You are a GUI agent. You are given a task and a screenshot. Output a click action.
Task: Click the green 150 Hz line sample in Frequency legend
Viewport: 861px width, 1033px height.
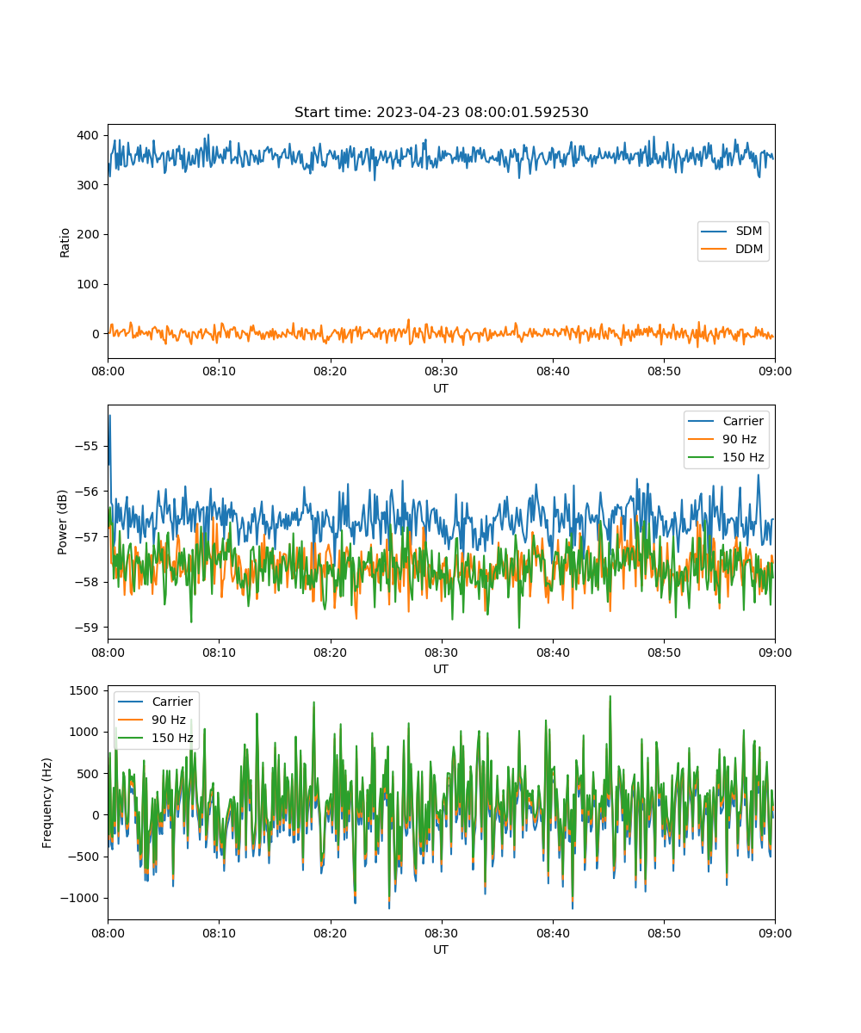tap(132, 738)
